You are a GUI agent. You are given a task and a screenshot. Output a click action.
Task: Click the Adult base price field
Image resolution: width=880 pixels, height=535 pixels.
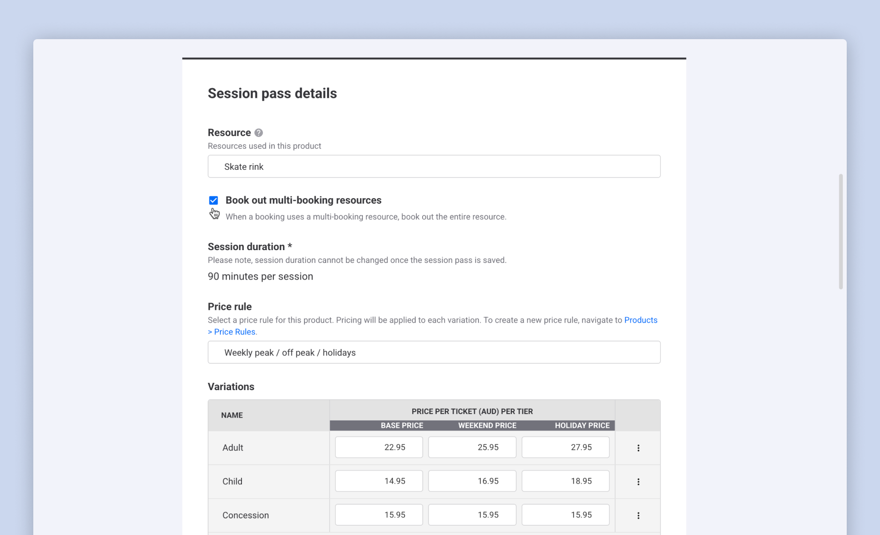379,447
